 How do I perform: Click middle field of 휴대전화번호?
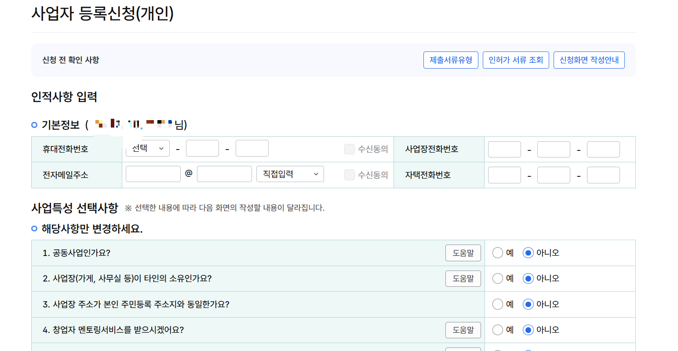tap(202, 149)
